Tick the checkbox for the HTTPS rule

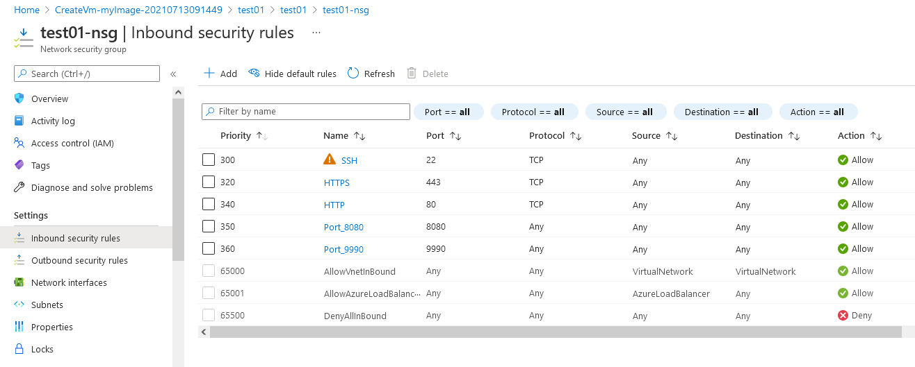click(209, 182)
